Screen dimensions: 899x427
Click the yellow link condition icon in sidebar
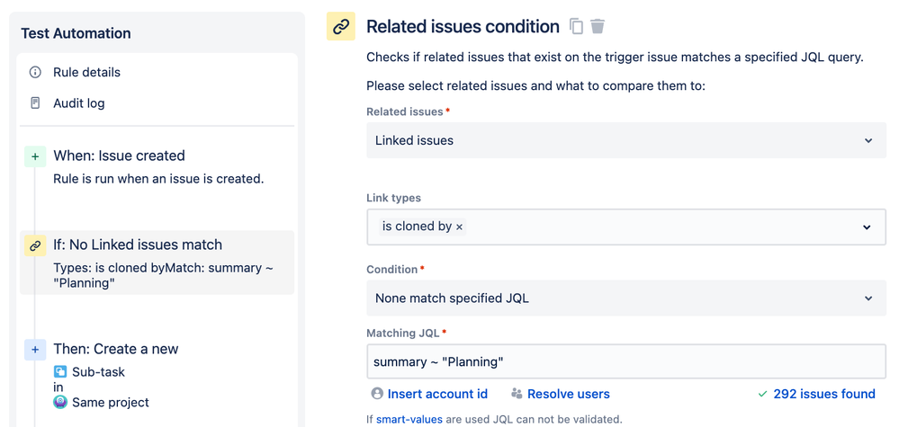coord(35,245)
